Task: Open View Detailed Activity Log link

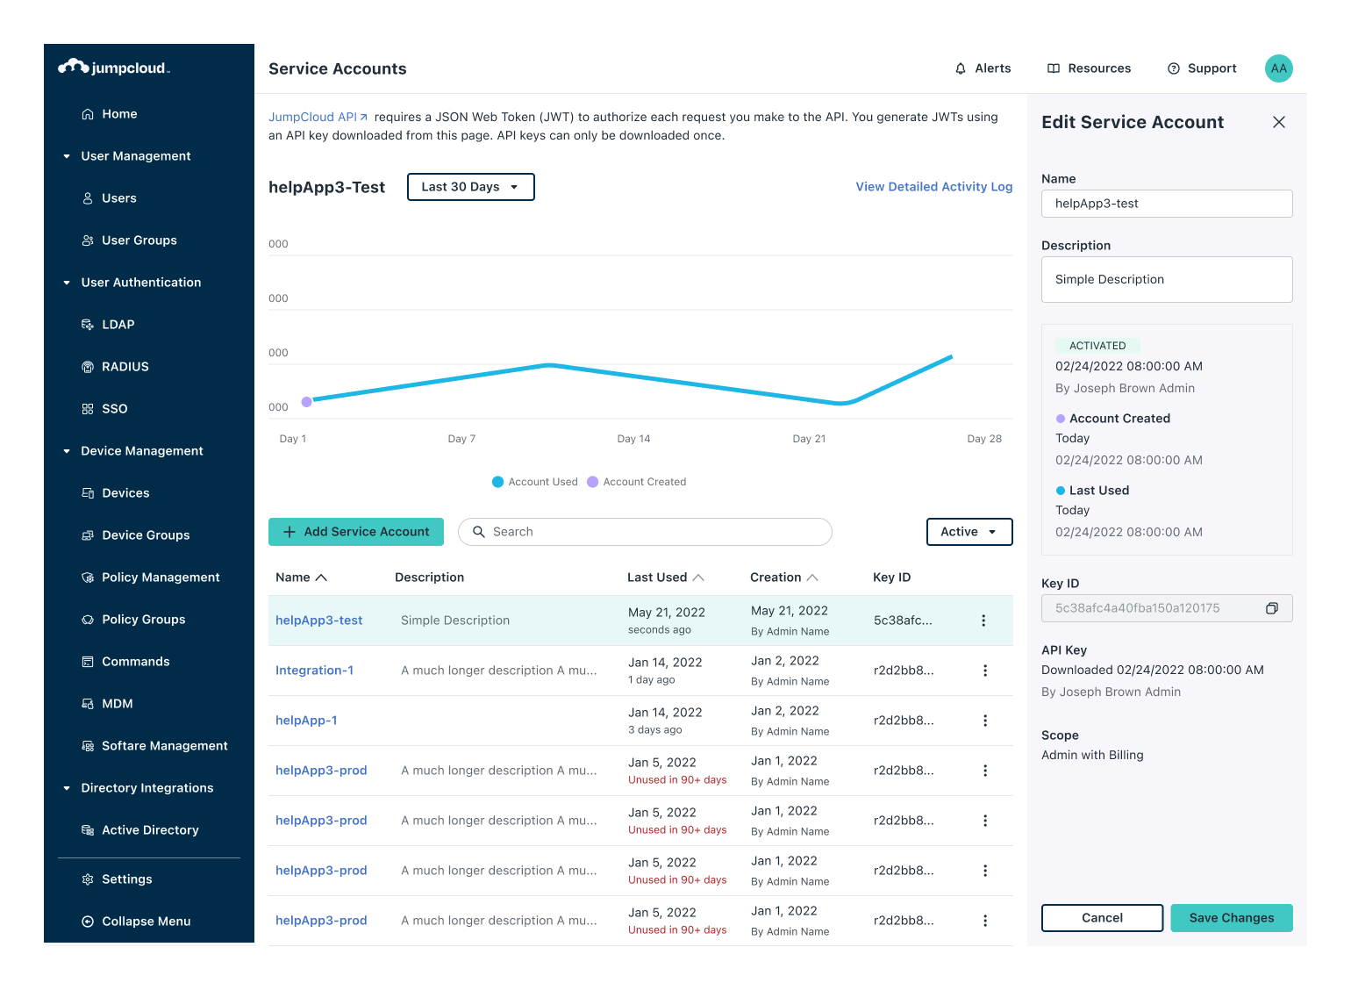Action: tap(933, 187)
